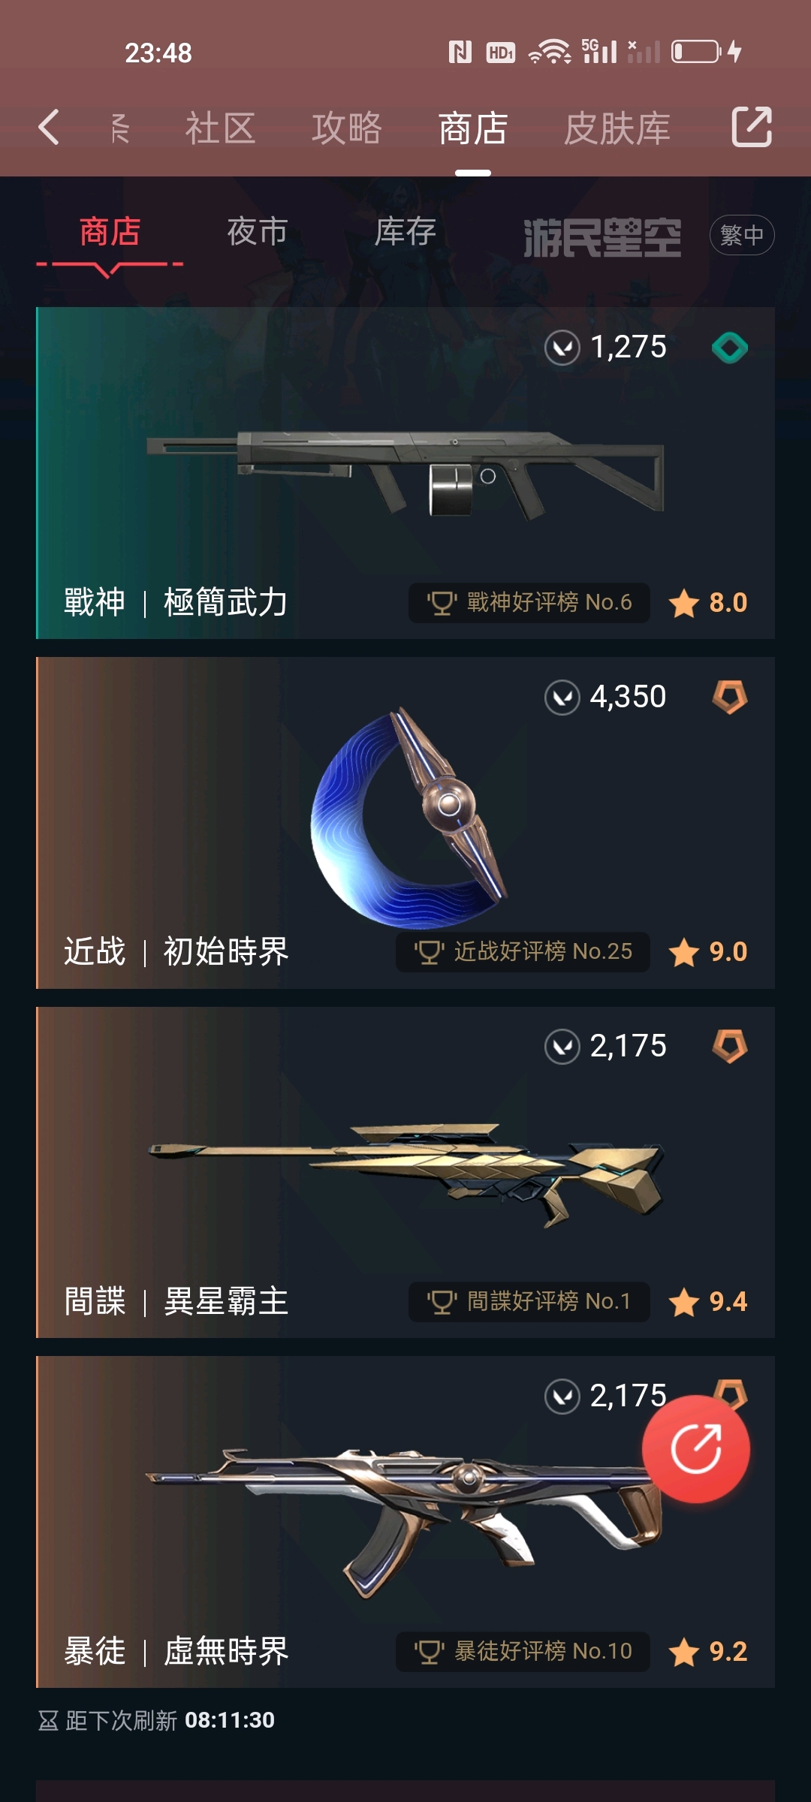Go to the 皮肤库 tab
The width and height of the screenshot is (811, 1802).
click(x=617, y=128)
